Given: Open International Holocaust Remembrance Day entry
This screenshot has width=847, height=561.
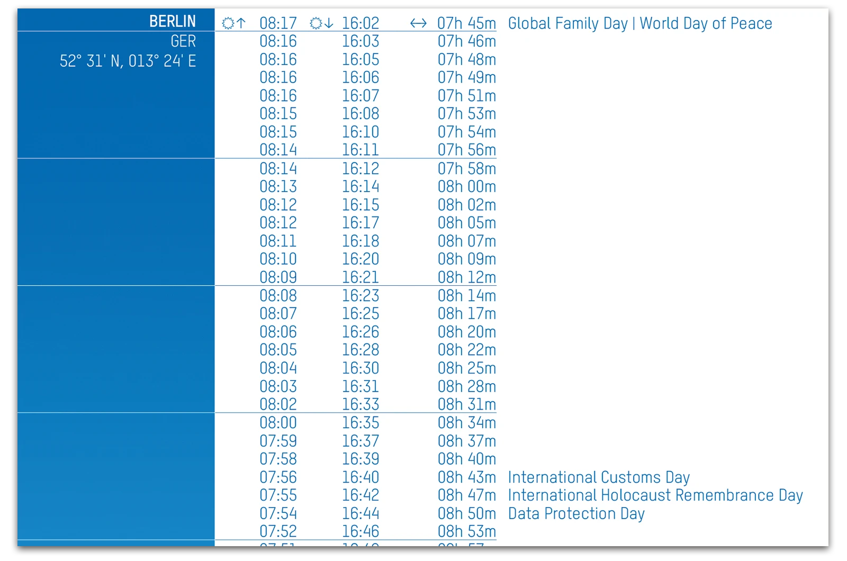Looking at the screenshot, I should click(x=655, y=495).
